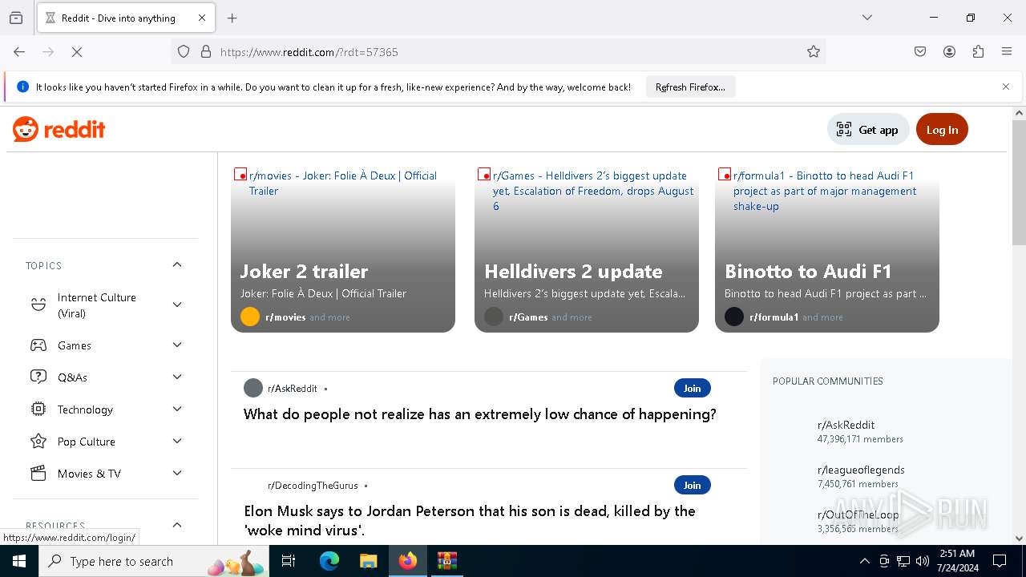Launch Microsoft Edge from taskbar
Screen dimensions: 1026x577
click(329, 561)
